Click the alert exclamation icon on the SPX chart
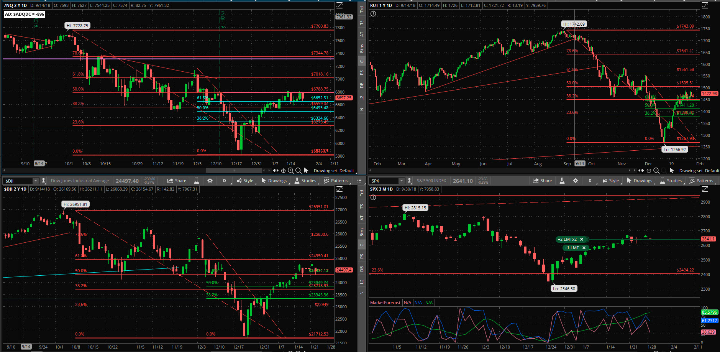The image size is (720, 352). click(373, 197)
